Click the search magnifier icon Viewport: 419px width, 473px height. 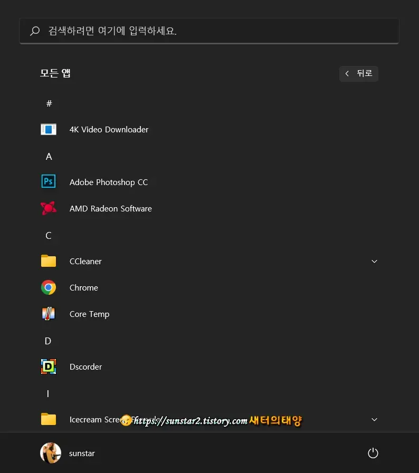coord(35,31)
